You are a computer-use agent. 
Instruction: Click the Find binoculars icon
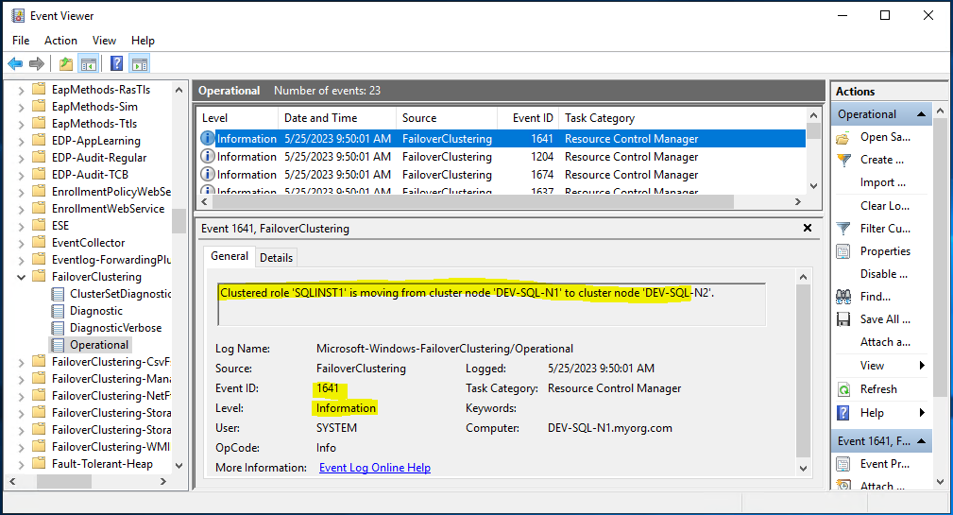pyautogui.click(x=843, y=297)
